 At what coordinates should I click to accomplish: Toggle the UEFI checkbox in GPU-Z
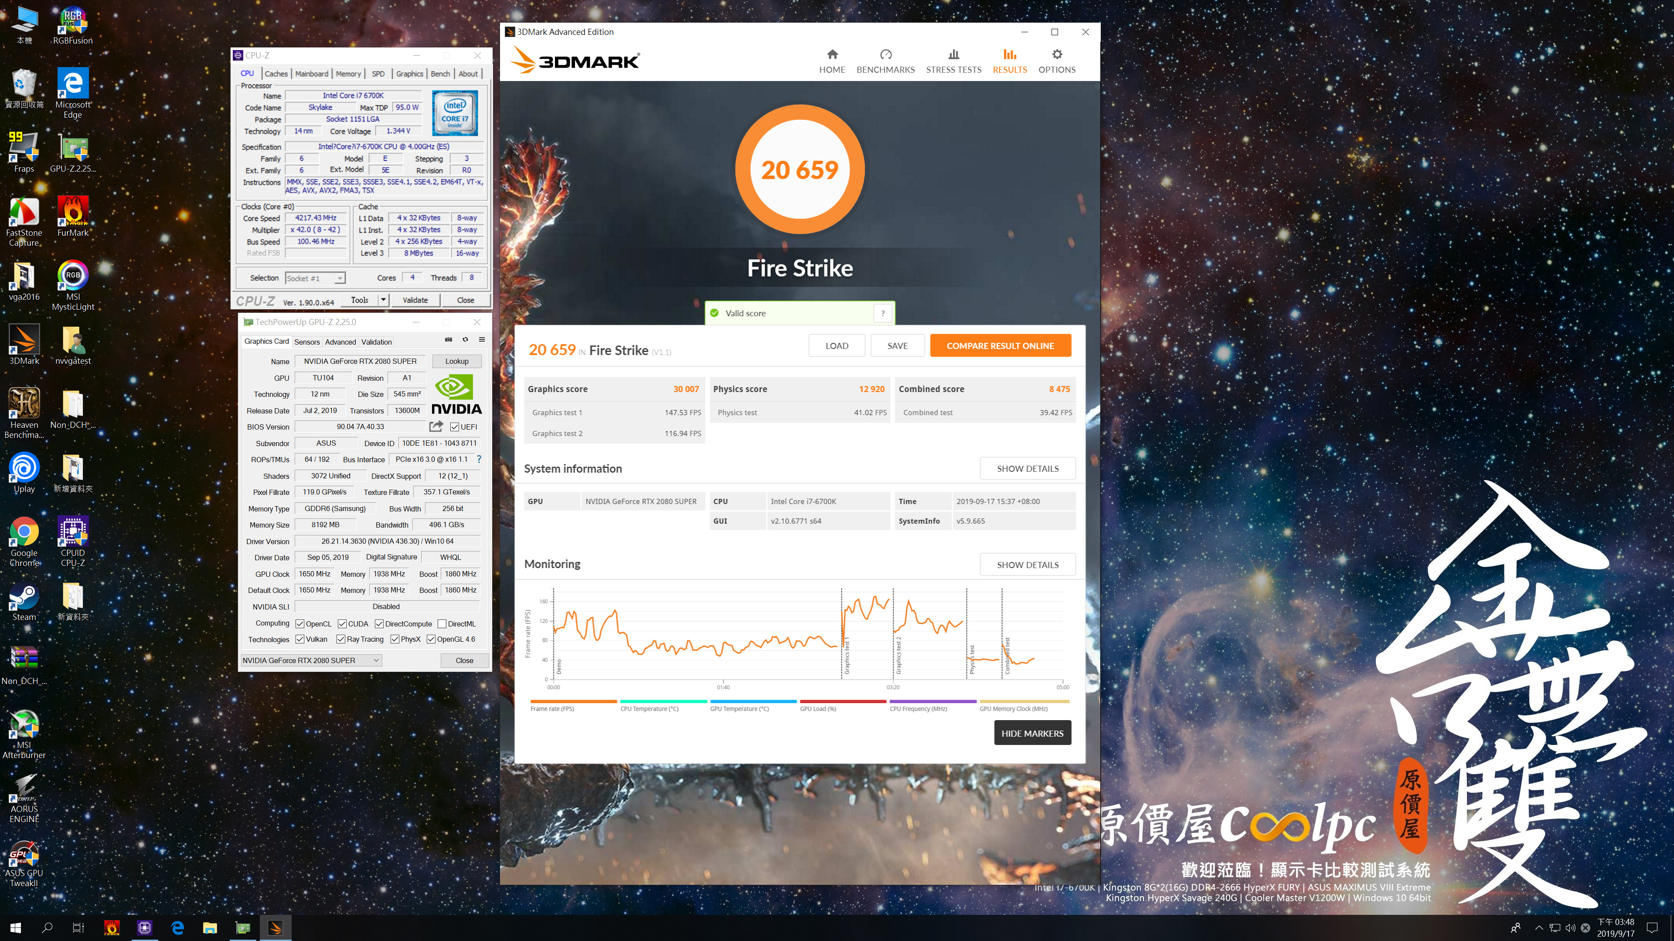[x=455, y=426]
